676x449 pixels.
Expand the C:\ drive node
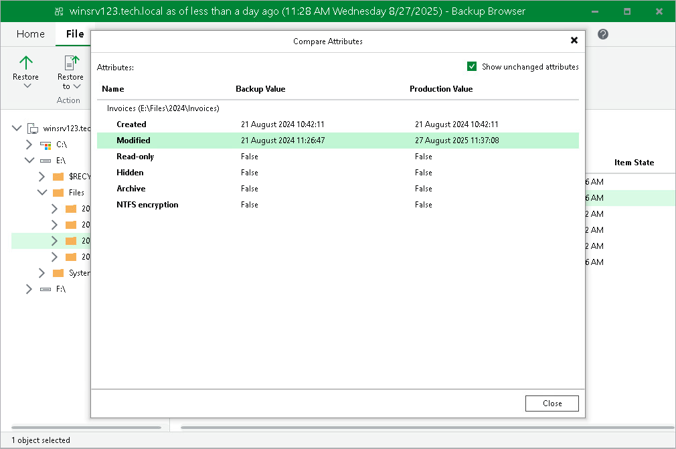(x=29, y=145)
